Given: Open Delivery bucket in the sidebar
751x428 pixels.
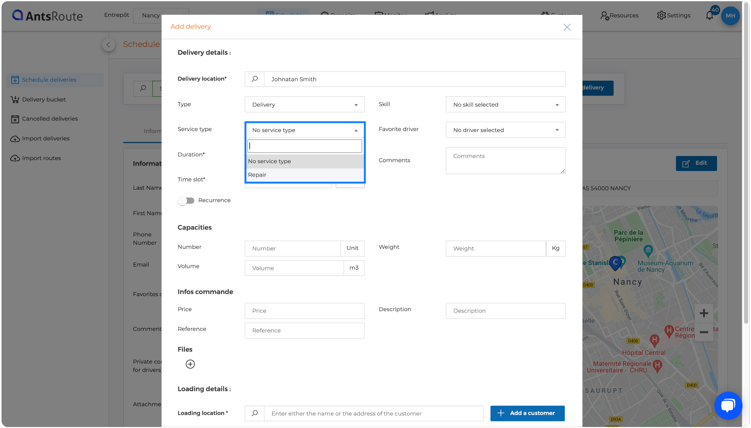Looking at the screenshot, I should point(38,99).
